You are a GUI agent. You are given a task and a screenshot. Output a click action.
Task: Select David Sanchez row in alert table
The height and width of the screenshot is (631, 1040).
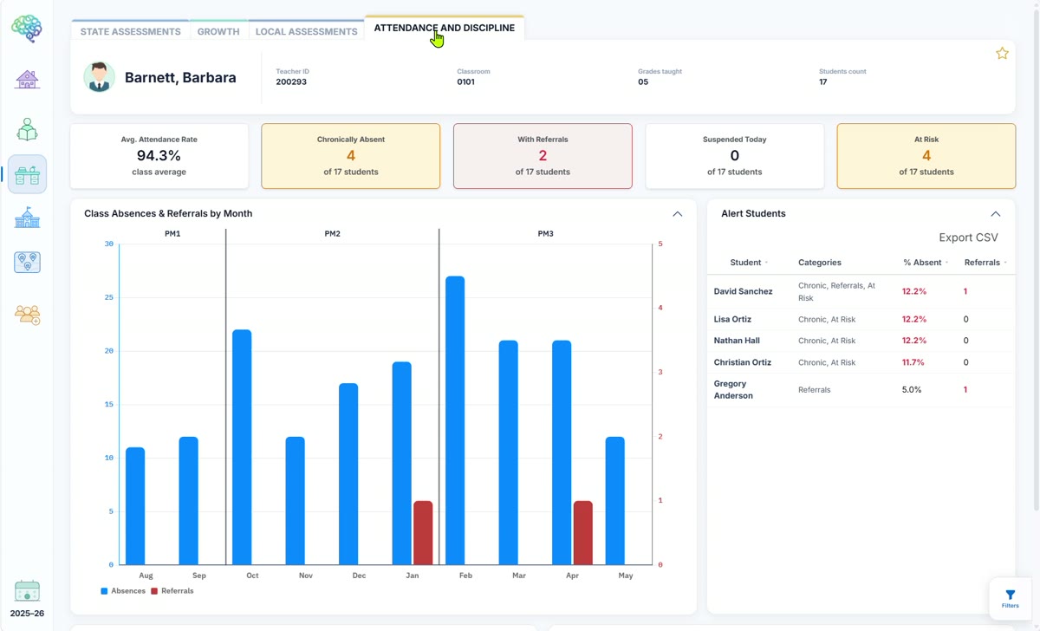click(861, 292)
